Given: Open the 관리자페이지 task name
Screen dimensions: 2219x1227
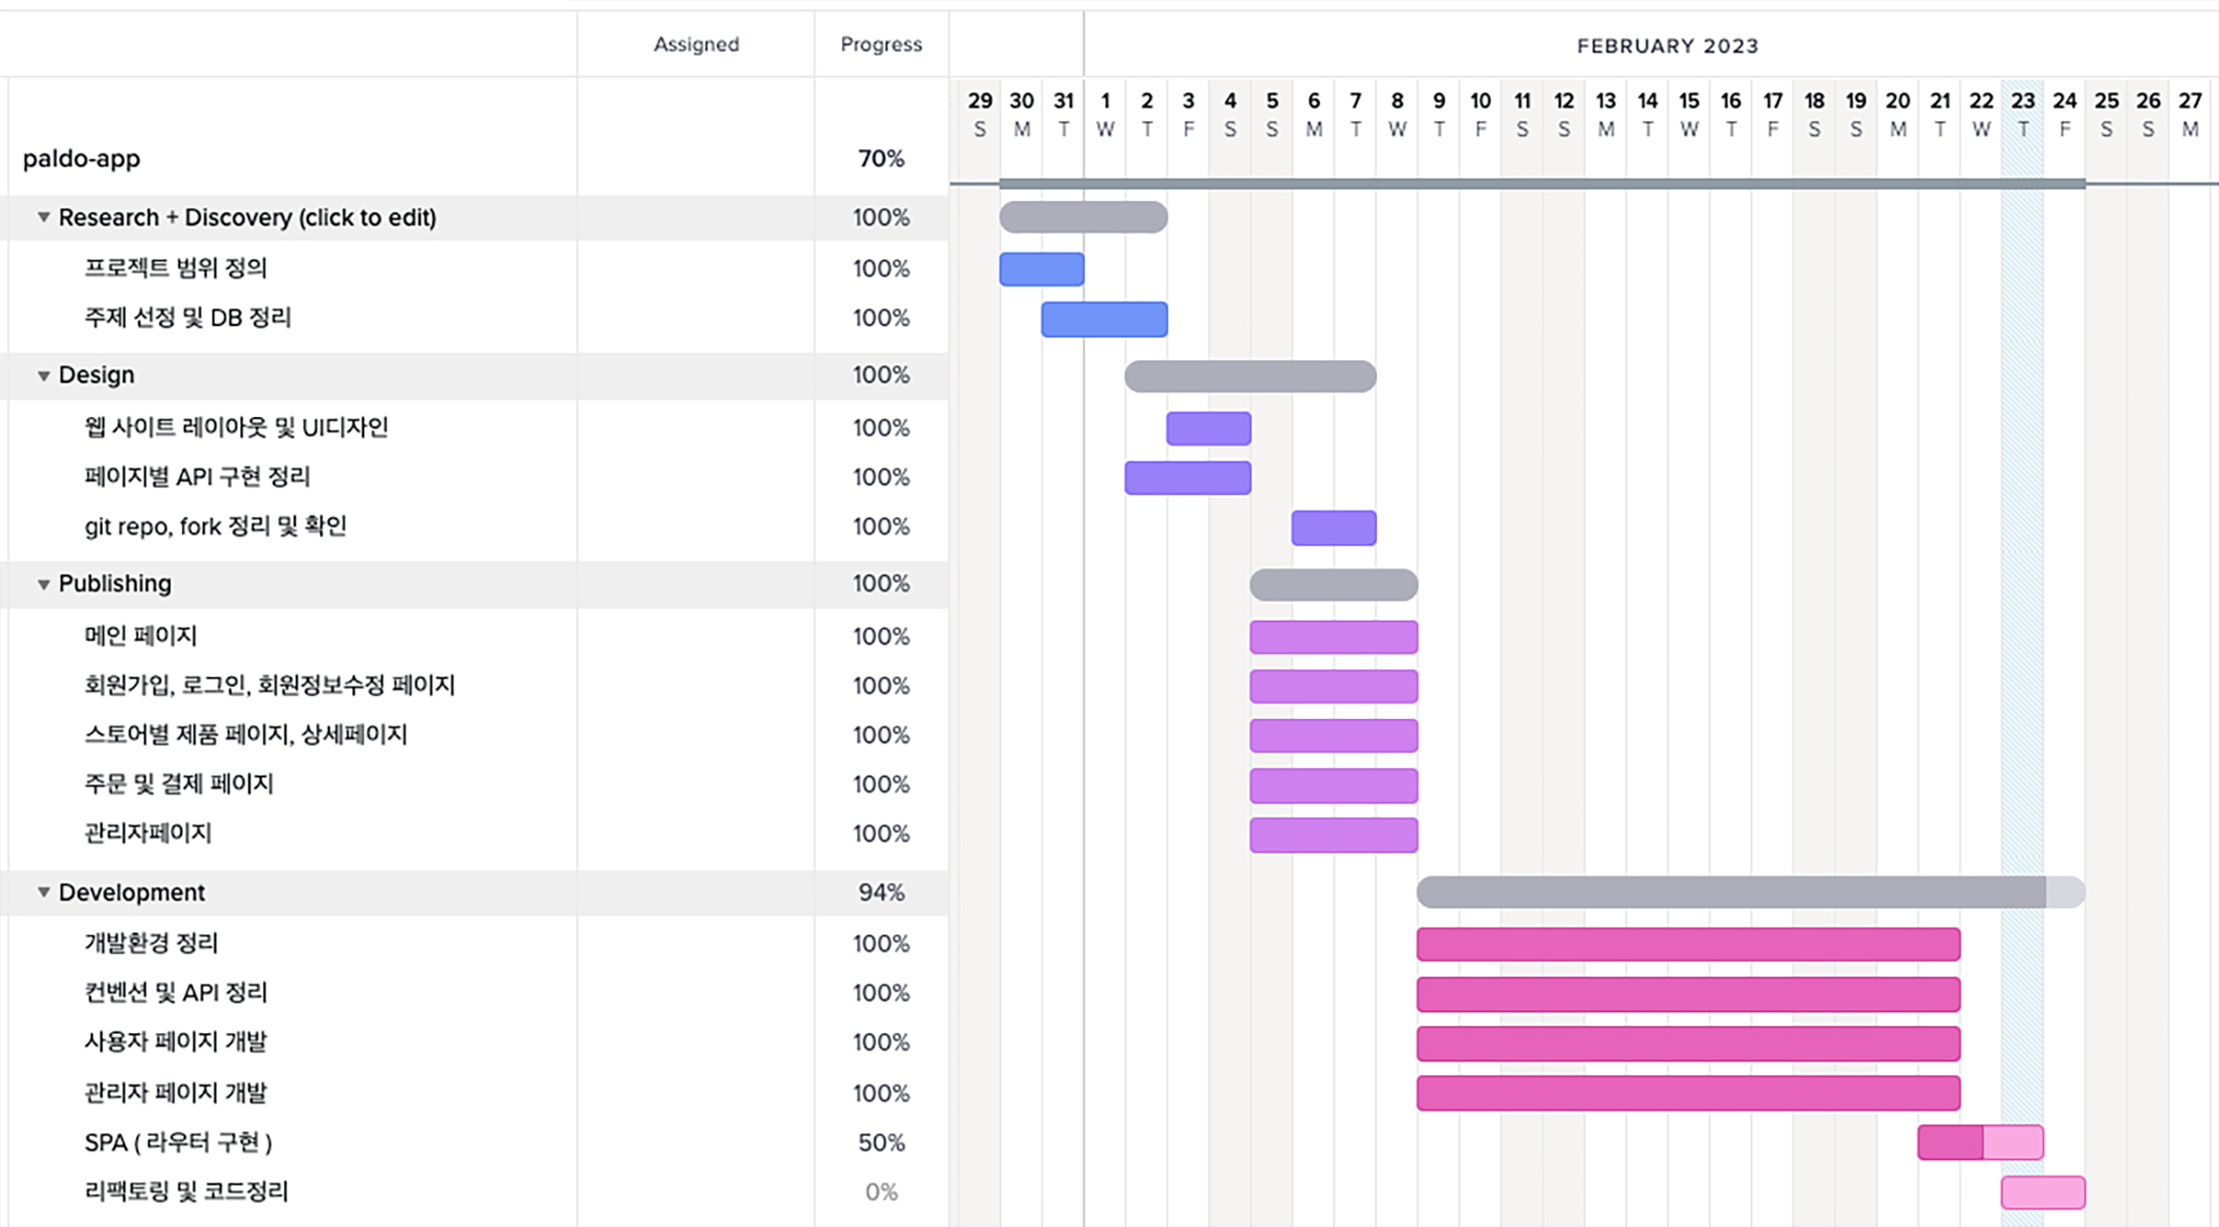Looking at the screenshot, I should [x=147, y=834].
